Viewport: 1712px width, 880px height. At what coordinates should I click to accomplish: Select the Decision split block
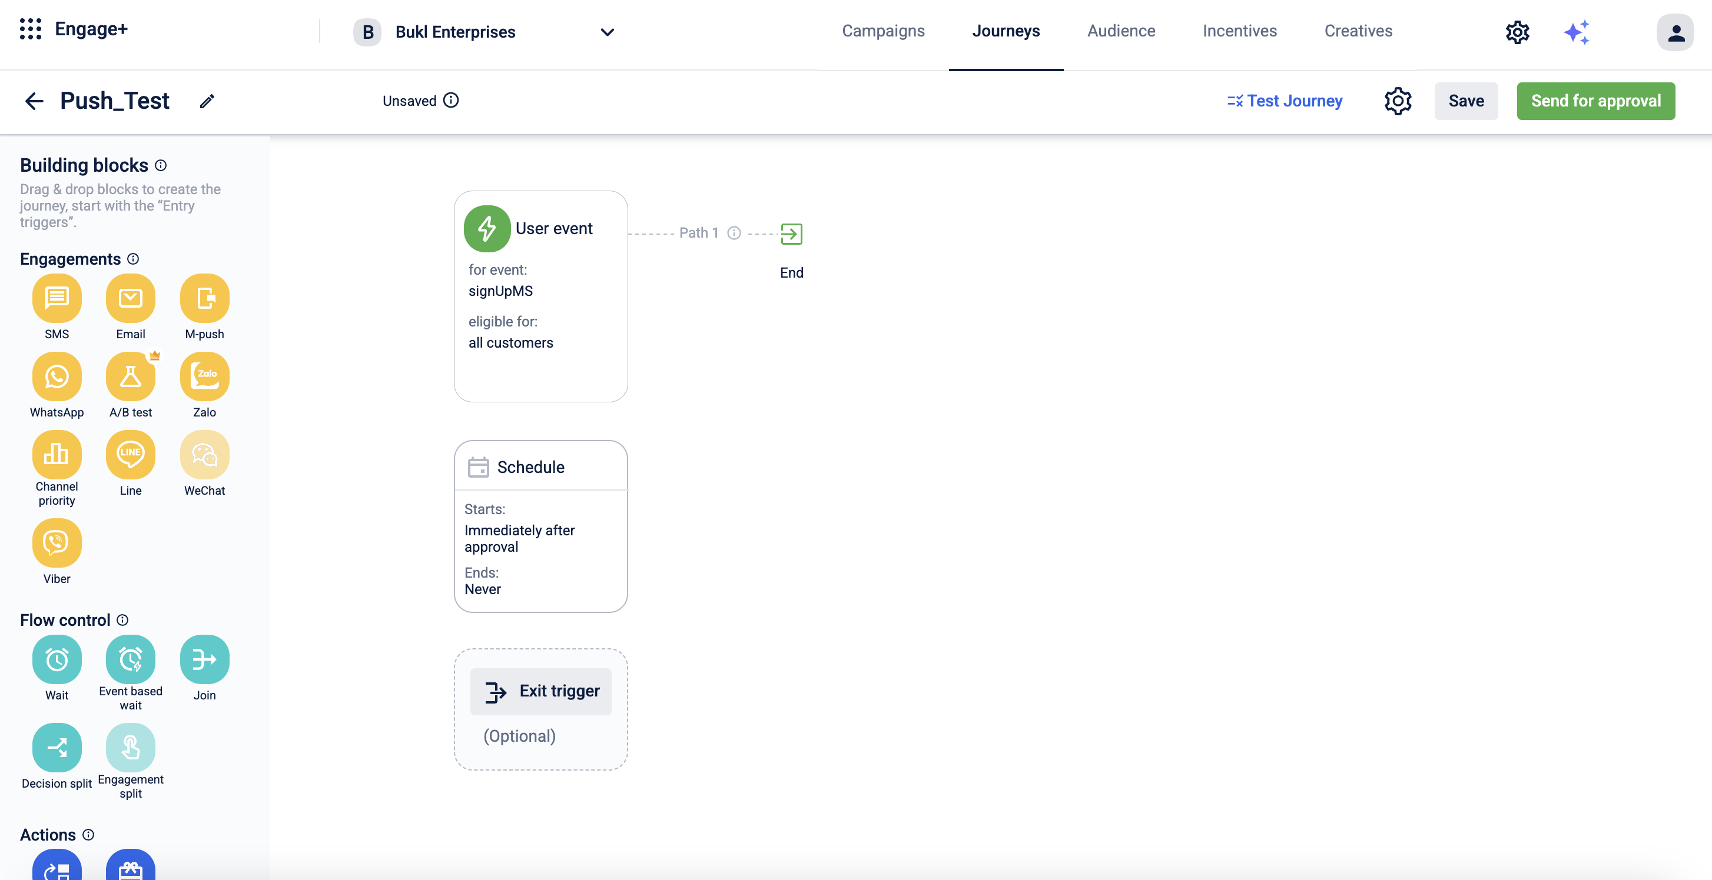point(57,748)
